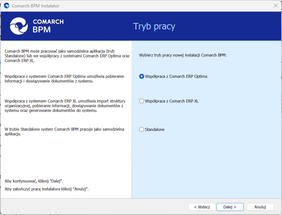
Task: Close the Comarch BPM Instalator window
Action: 276,6
